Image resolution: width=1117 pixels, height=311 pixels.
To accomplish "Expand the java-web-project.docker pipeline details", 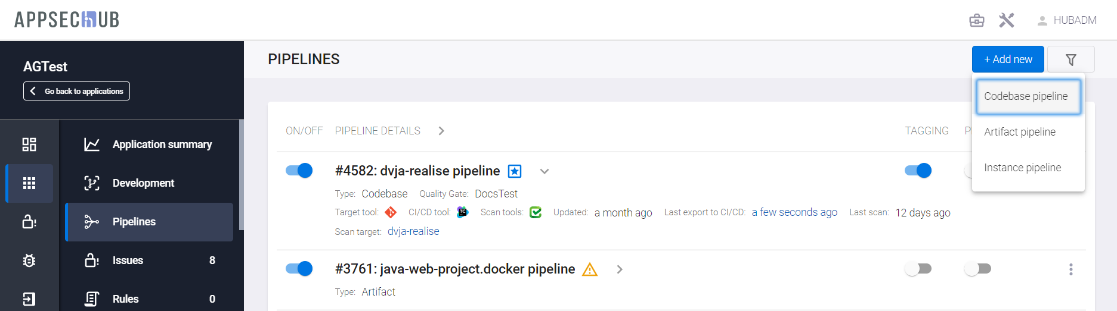I will pos(620,269).
